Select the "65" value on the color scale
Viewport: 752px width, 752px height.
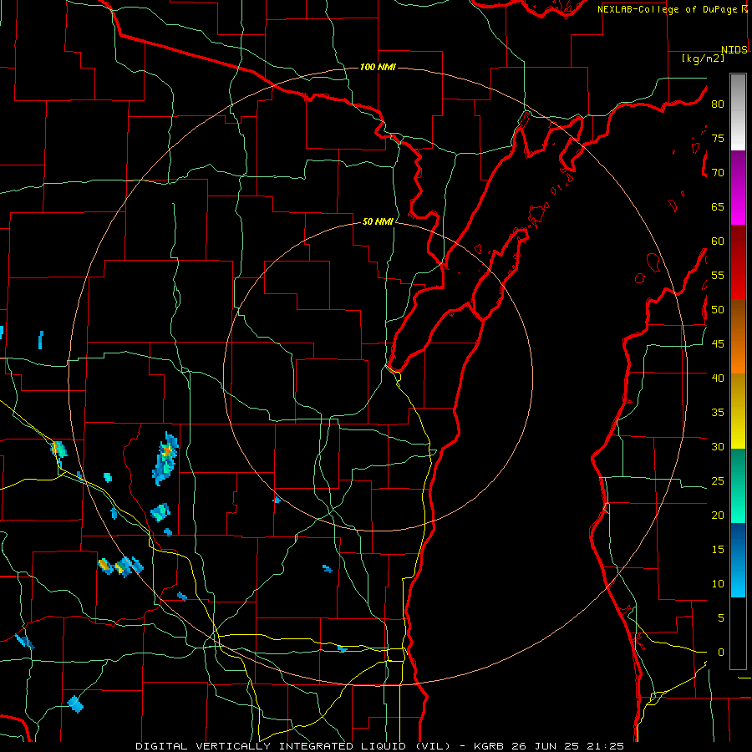(718, 206)
